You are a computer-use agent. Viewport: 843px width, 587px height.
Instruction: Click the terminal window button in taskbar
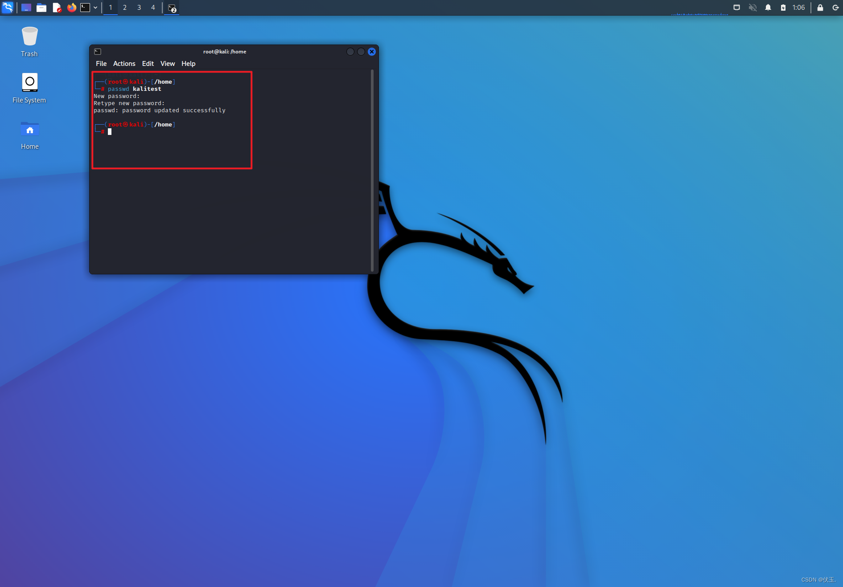[172, 8]
